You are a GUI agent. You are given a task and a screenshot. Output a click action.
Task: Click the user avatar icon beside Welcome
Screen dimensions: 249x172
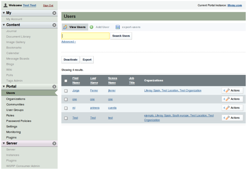[x=5, y=5]
